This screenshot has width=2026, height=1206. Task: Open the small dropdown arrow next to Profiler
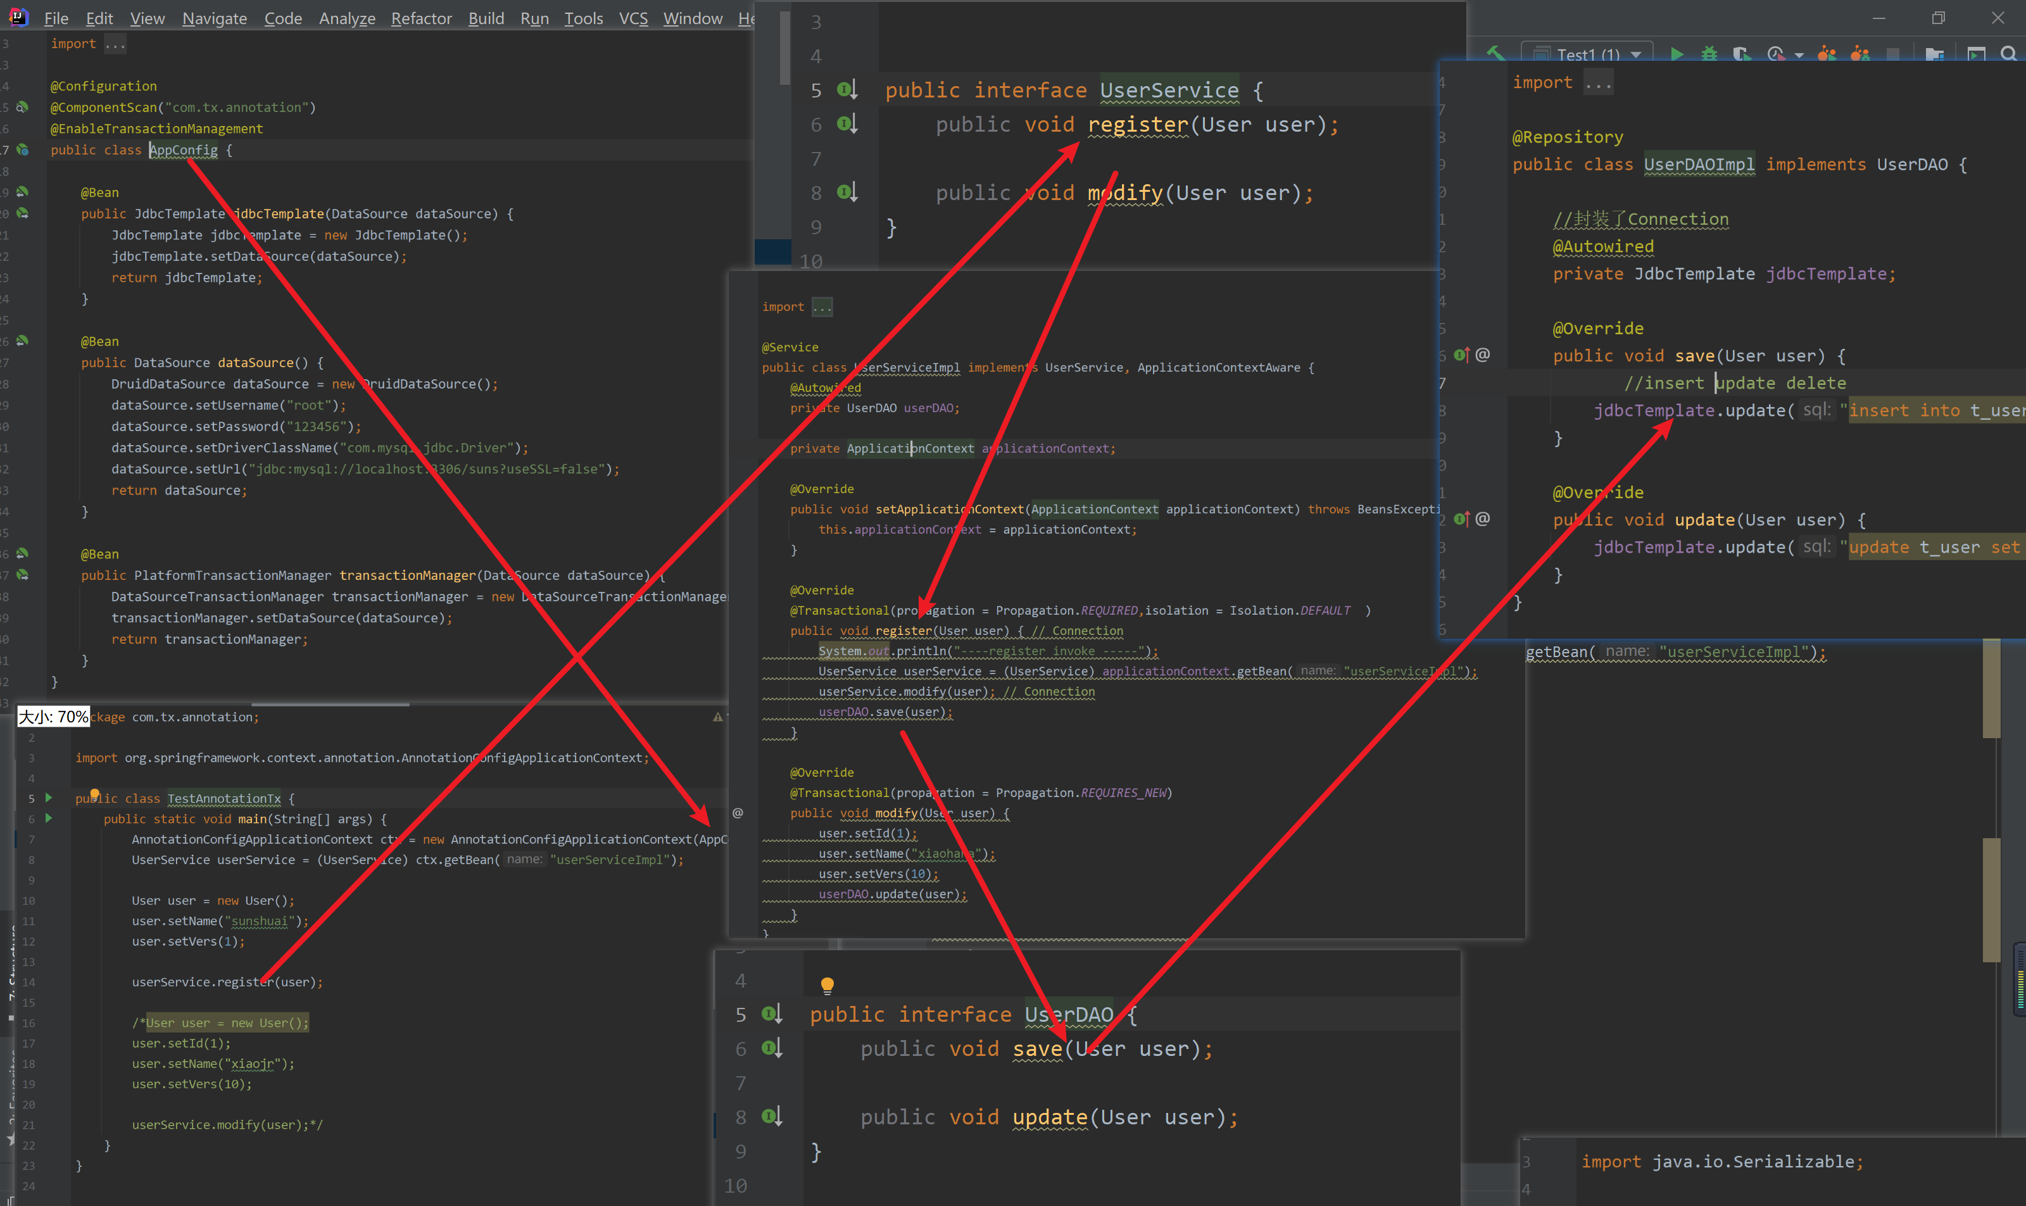[1799, 55]
